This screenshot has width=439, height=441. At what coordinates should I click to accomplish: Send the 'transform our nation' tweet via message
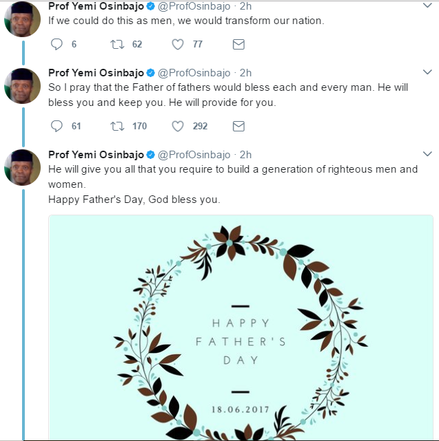(238, 45)
